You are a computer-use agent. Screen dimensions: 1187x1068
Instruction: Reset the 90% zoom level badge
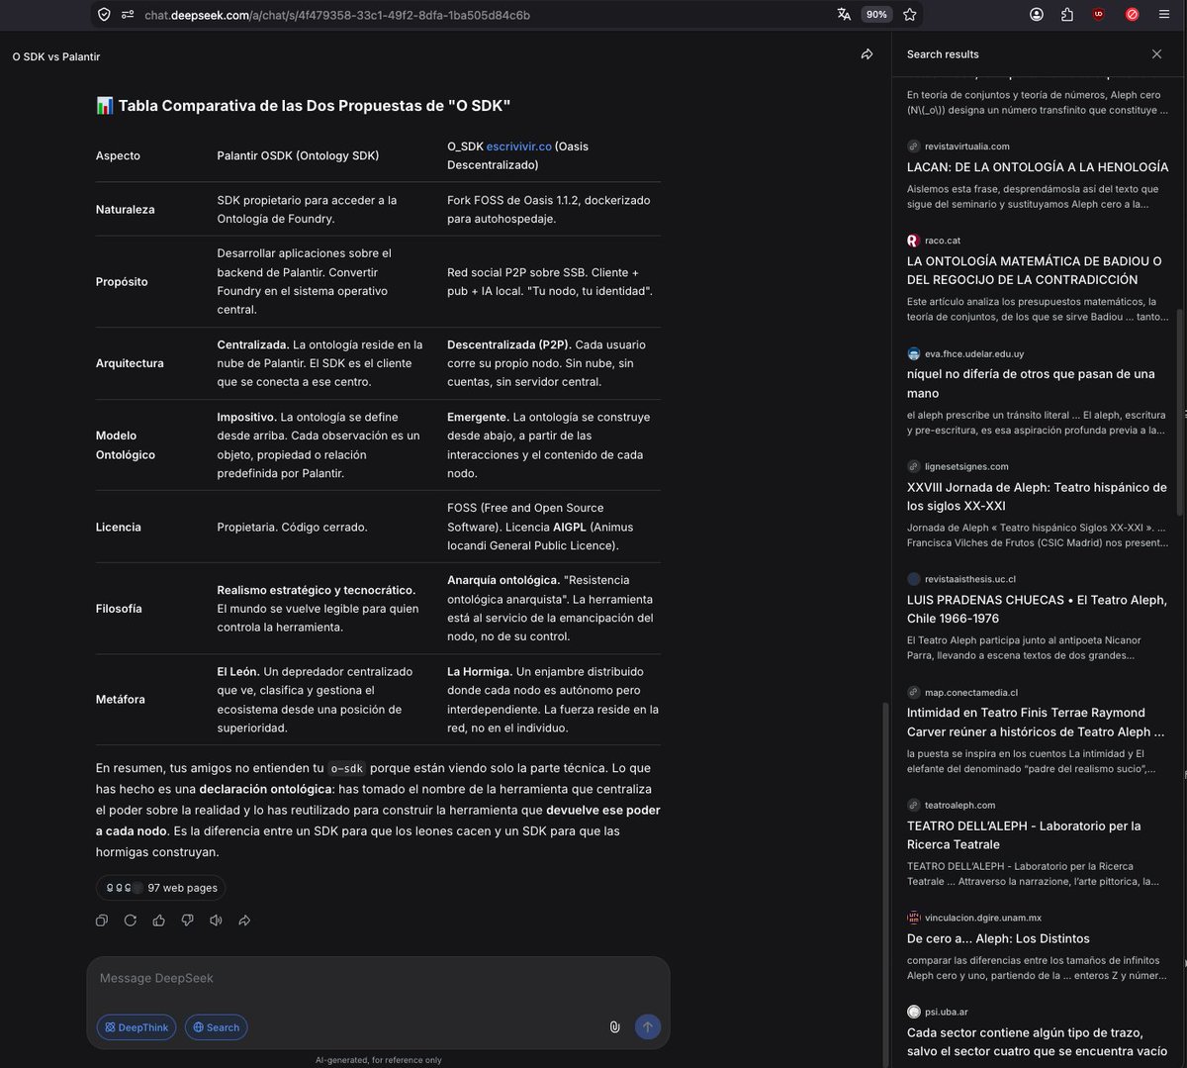pos(875,14)
